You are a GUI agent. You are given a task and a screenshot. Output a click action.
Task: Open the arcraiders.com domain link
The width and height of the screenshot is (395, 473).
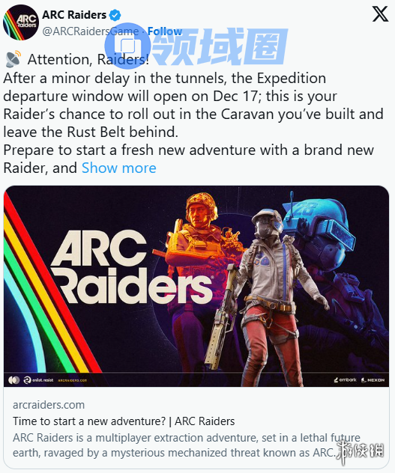click(49, 405)
